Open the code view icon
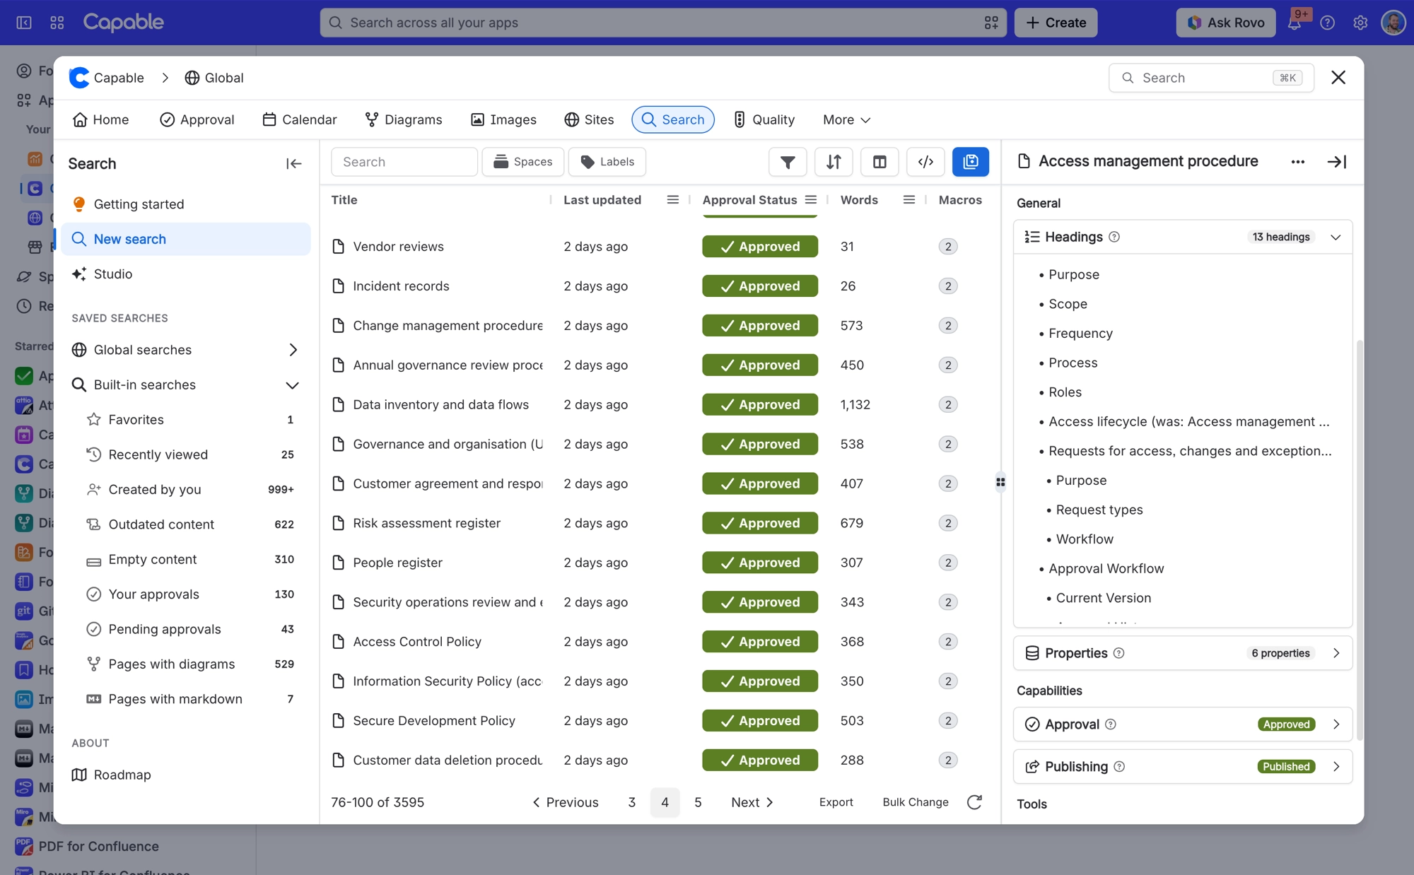1414x875 pixels. (x=925, y=162)
